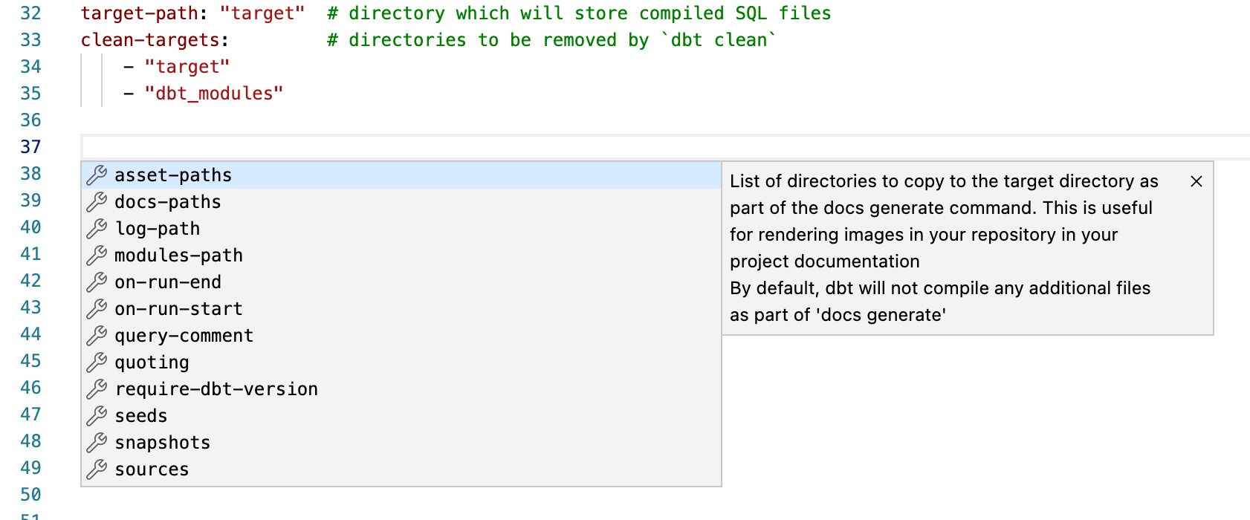Click the compiled SQL files comment on line 32
The image size is (1250, 520).
(579, 13)
